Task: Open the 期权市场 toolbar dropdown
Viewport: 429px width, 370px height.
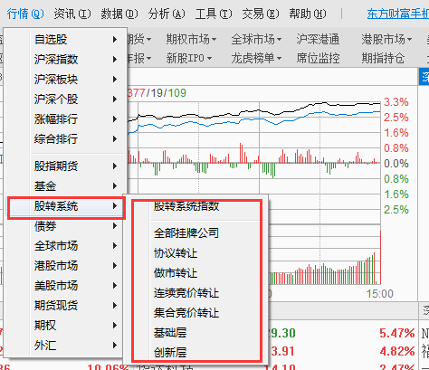Action: (191, 39)
